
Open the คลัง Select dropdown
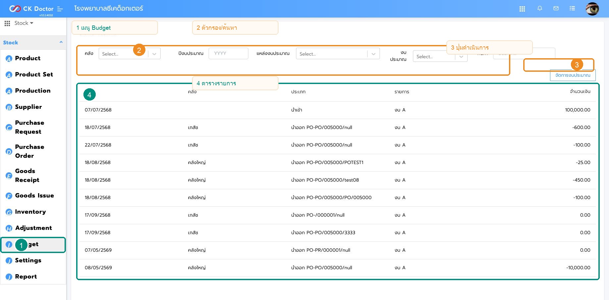pyautogui.click(x=129, y=54)
